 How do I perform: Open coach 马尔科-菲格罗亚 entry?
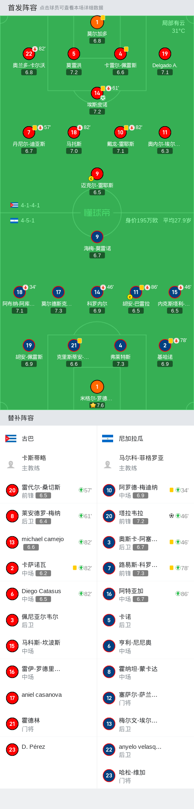click(145, 463)
